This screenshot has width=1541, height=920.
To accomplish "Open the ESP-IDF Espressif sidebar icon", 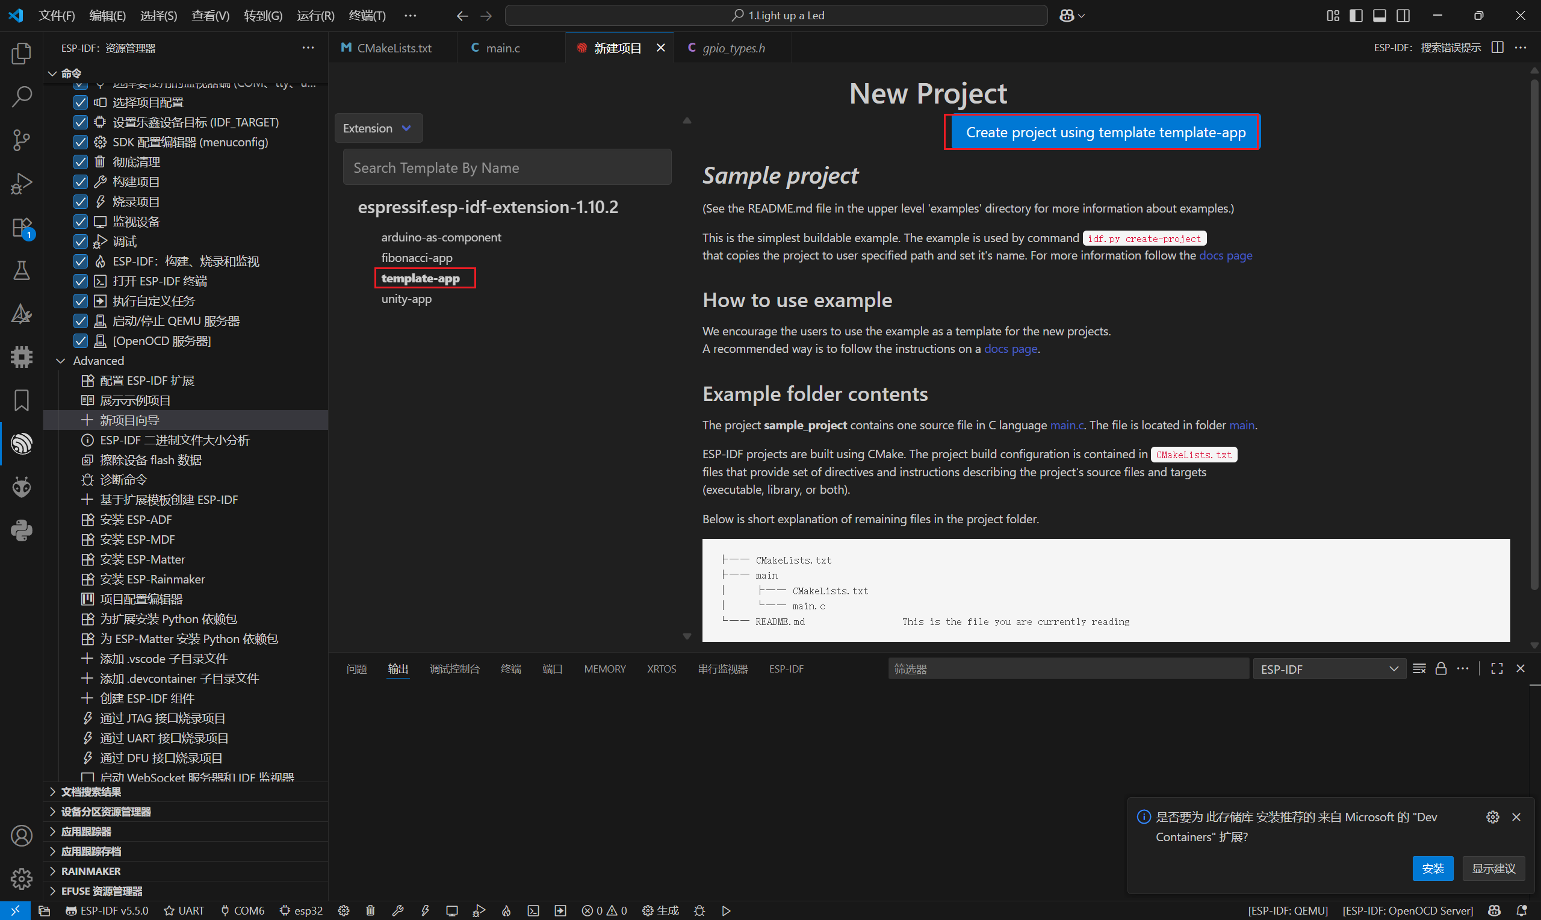I will click(x=22, y=444).
